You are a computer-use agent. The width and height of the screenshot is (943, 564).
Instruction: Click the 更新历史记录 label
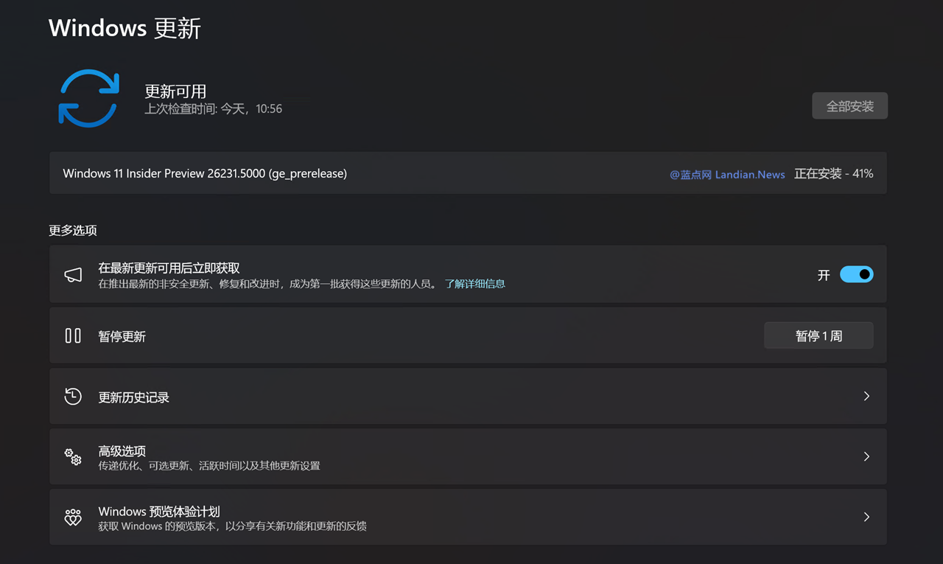[x=134, y=397]
